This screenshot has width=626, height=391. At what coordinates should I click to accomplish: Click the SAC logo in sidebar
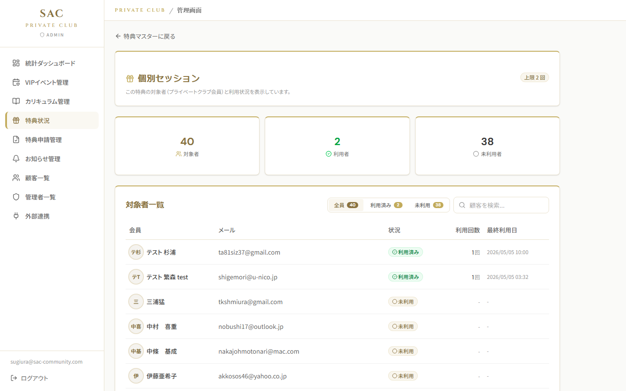point(52,13)
